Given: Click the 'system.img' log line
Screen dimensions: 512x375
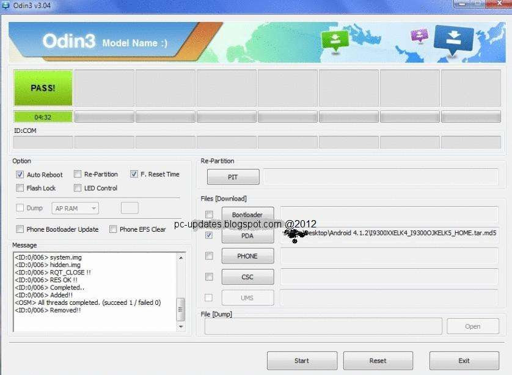Looking at the screenshot, I should 48,257.
